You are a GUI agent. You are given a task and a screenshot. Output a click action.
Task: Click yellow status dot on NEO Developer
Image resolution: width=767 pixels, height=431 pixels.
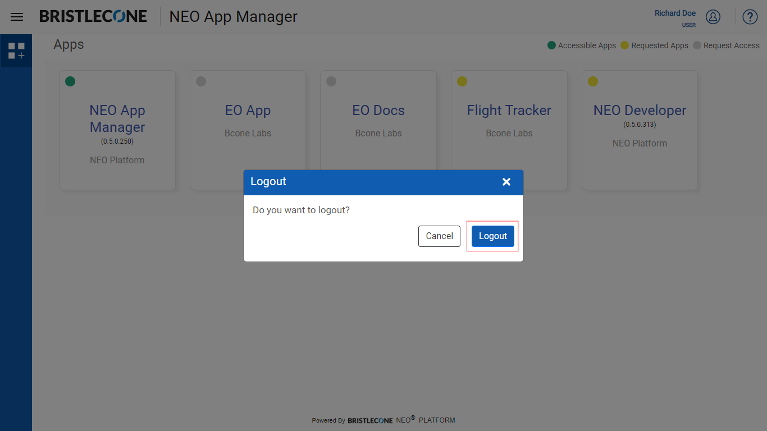click(x=593, y=81)
